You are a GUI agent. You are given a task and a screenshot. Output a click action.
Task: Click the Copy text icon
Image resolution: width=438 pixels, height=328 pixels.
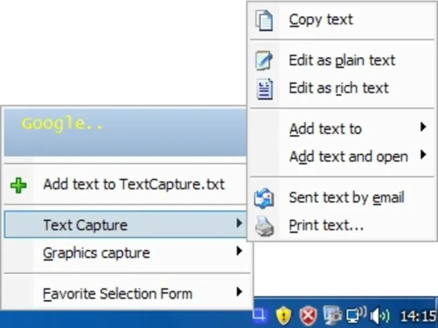[264, 20]
